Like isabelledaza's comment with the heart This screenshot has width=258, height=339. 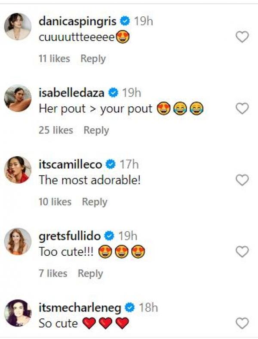[x=243, y=109]
